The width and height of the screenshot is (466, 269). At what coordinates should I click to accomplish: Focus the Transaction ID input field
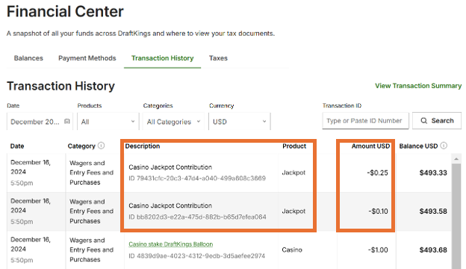coord(365,121)
